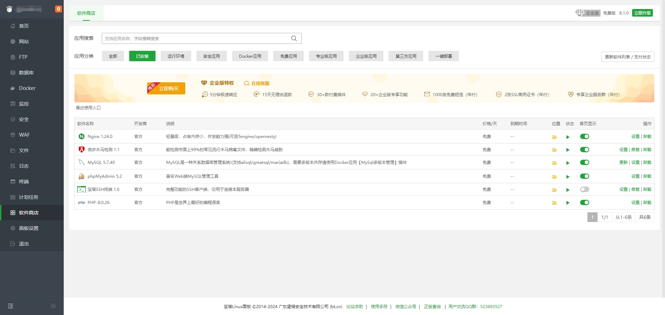
Task: Toggle MySQL homepage display switch
Action: [x=585, y=163]
